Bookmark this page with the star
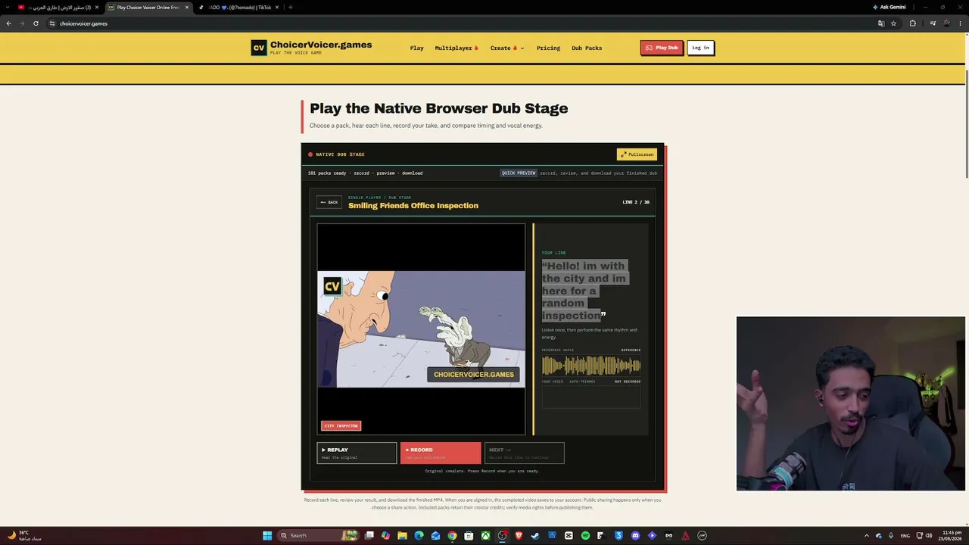The image size is (969, 545). 893,23
